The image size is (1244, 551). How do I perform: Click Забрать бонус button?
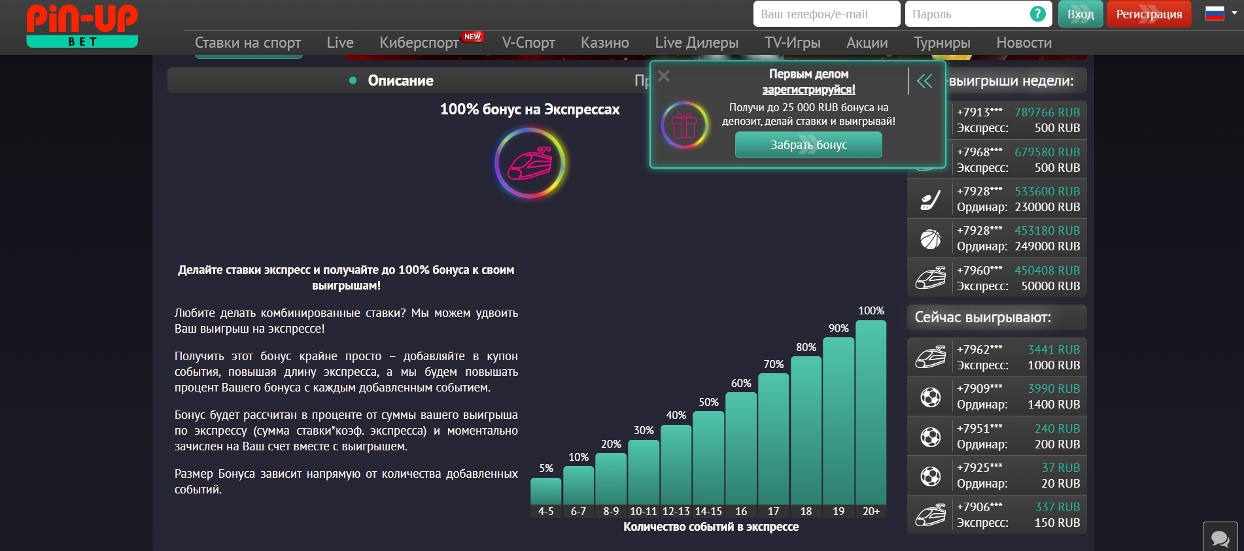pos(808,145)
